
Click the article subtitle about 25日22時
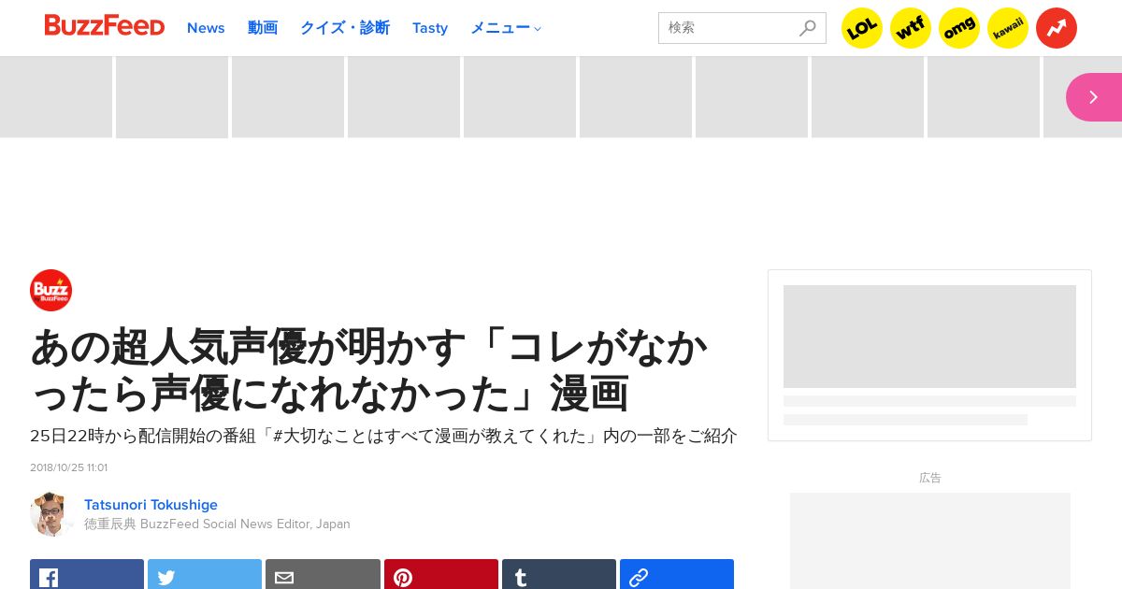click(383, 436)
